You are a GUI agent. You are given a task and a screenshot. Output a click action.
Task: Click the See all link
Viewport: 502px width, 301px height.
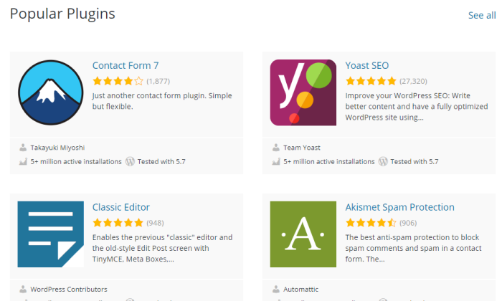(x=482, y=15)
